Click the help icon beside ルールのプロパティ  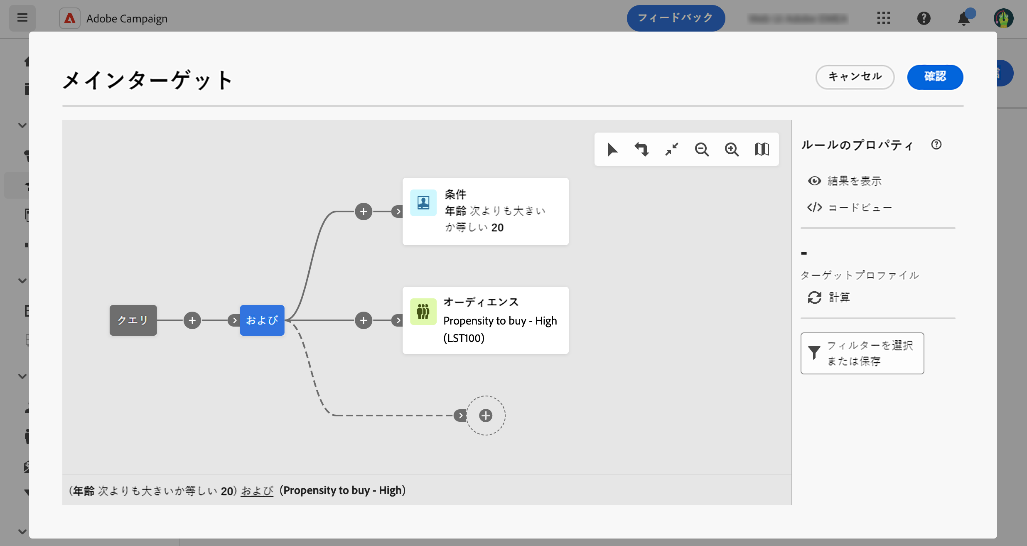tap(936, 145)
